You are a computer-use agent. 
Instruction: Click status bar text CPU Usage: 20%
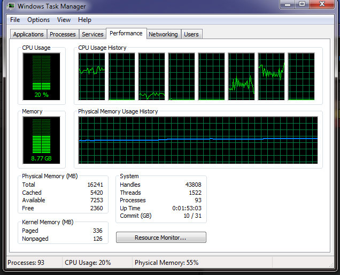[x=88, y=263]
